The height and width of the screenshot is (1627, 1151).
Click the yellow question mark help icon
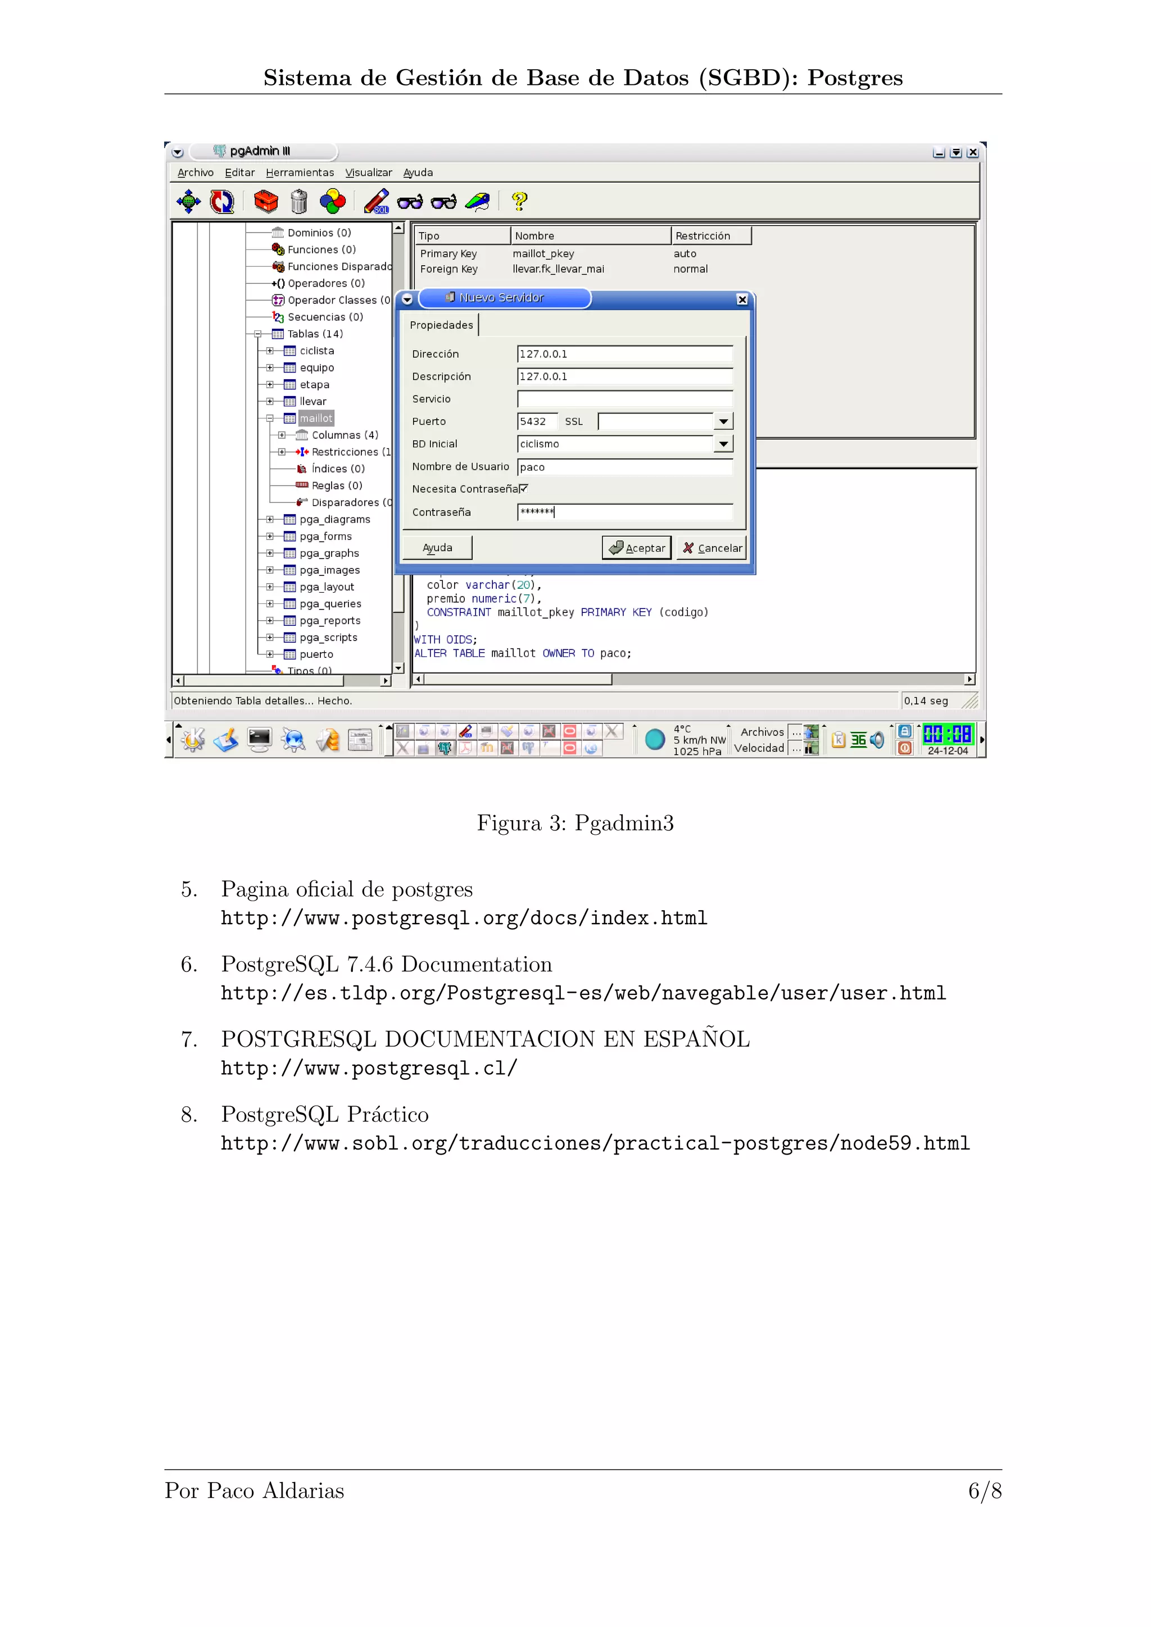[519, 201]
